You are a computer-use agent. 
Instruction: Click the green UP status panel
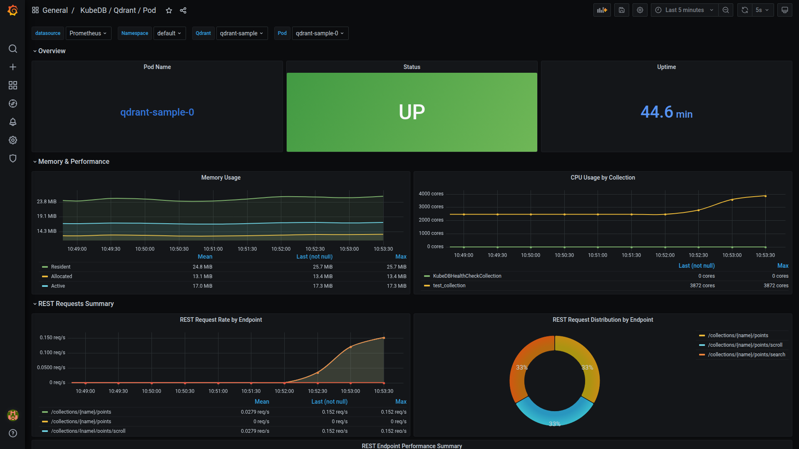click(x=412, y=112)
